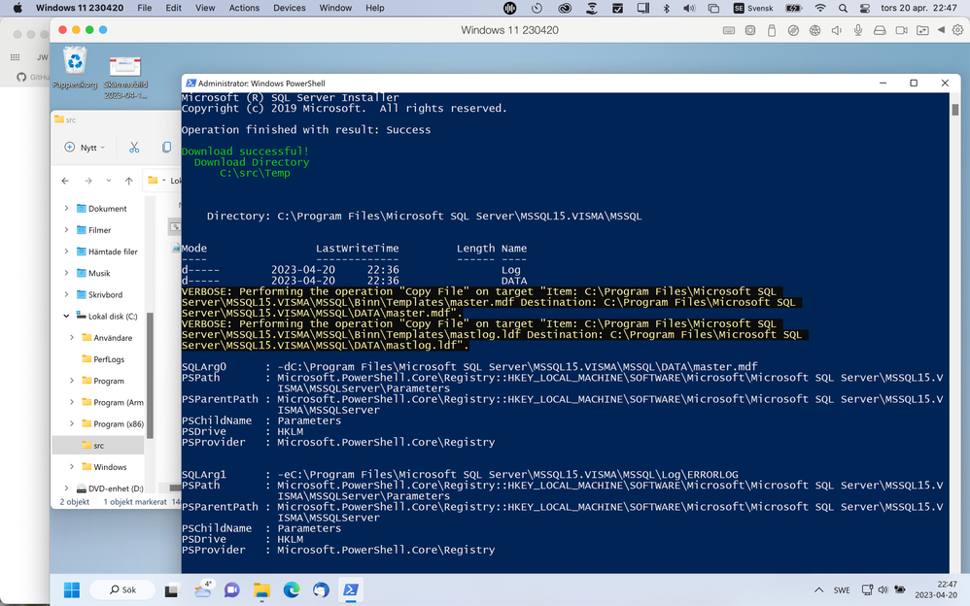Open volume control in Windows tray
This screenshot has width=970, height=606.
point(883,589)
